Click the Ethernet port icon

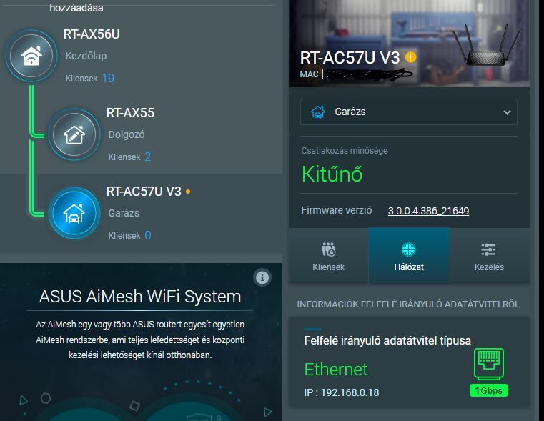(488, 364)
